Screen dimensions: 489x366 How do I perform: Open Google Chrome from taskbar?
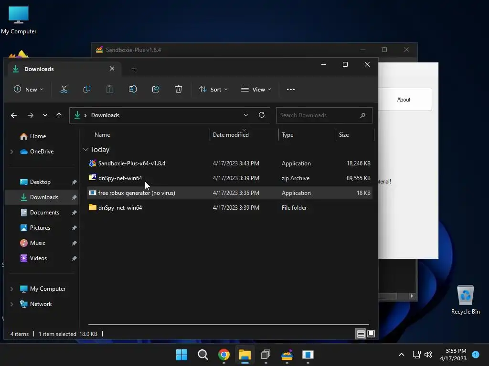224,355
